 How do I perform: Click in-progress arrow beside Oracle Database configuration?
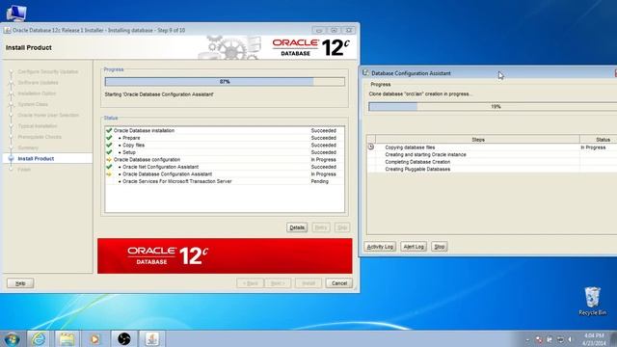click(x=109, y=160)
